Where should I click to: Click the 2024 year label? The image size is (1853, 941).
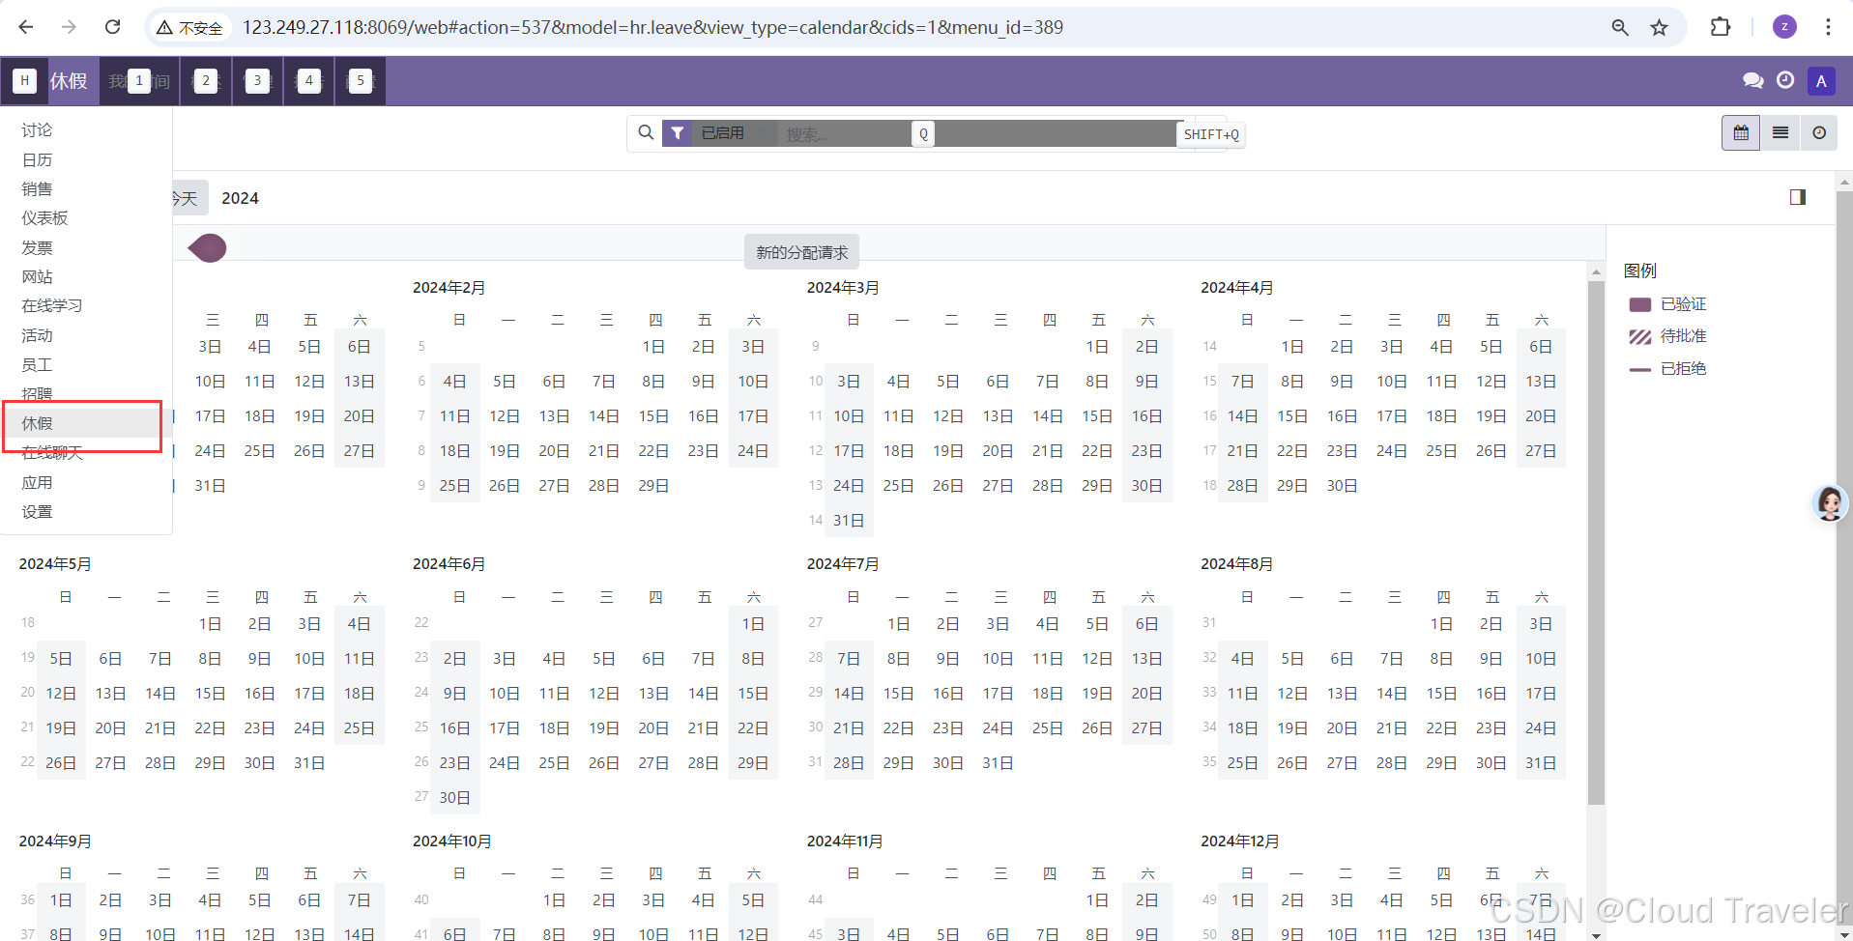240,198
